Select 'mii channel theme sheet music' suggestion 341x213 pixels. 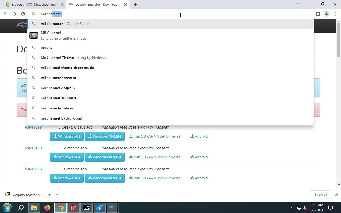pyautogui.click(x=170, y=68)
